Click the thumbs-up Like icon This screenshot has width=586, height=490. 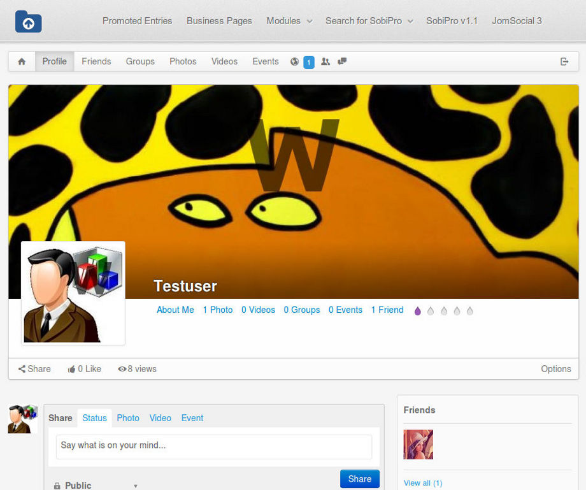(71, 370)
